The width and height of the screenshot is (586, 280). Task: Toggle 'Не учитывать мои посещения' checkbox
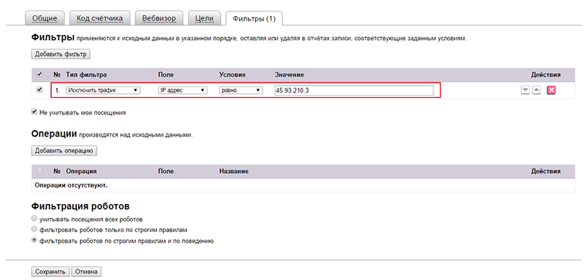pos(34,112)
